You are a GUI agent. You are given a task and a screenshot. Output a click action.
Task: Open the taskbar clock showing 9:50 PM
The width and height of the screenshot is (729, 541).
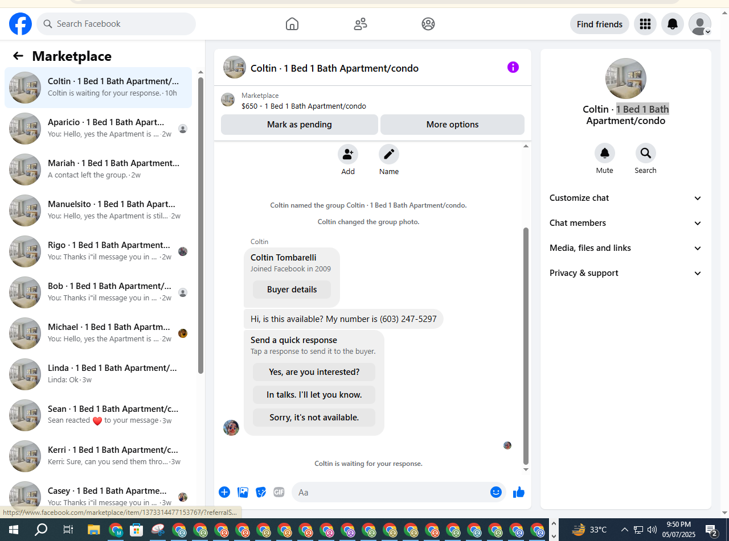[x=679, y=530]
